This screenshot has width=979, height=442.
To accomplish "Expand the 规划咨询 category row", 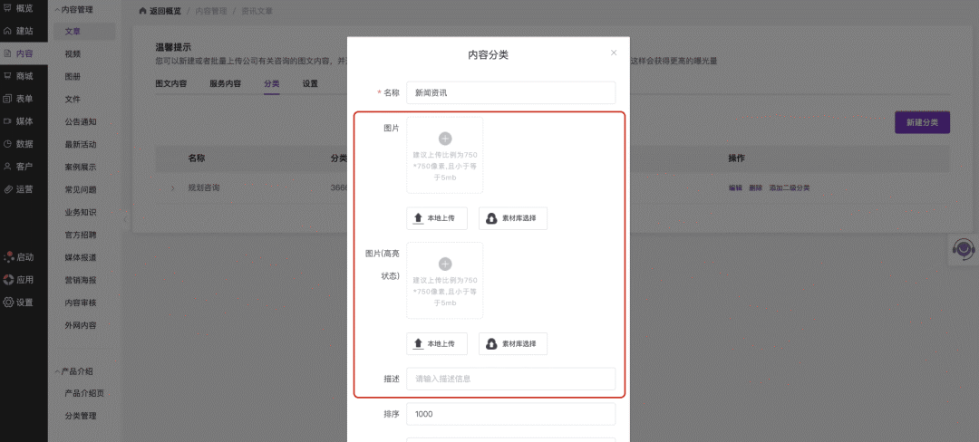I will [x=173, y=187].
